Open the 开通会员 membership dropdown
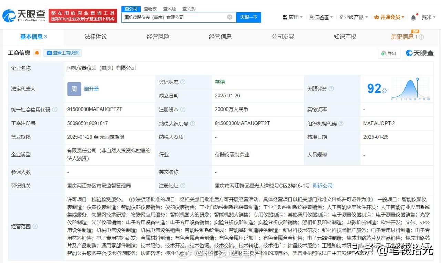The image size is (441, 263). [389, 17]
